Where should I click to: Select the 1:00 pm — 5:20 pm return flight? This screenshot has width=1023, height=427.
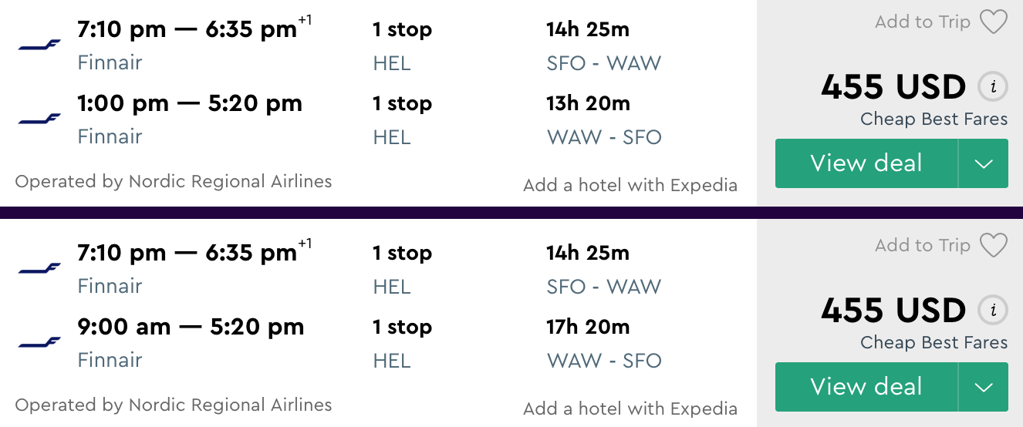(190, 104)
